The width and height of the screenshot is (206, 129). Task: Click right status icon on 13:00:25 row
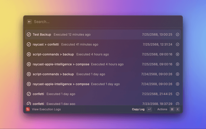[177, 35]
